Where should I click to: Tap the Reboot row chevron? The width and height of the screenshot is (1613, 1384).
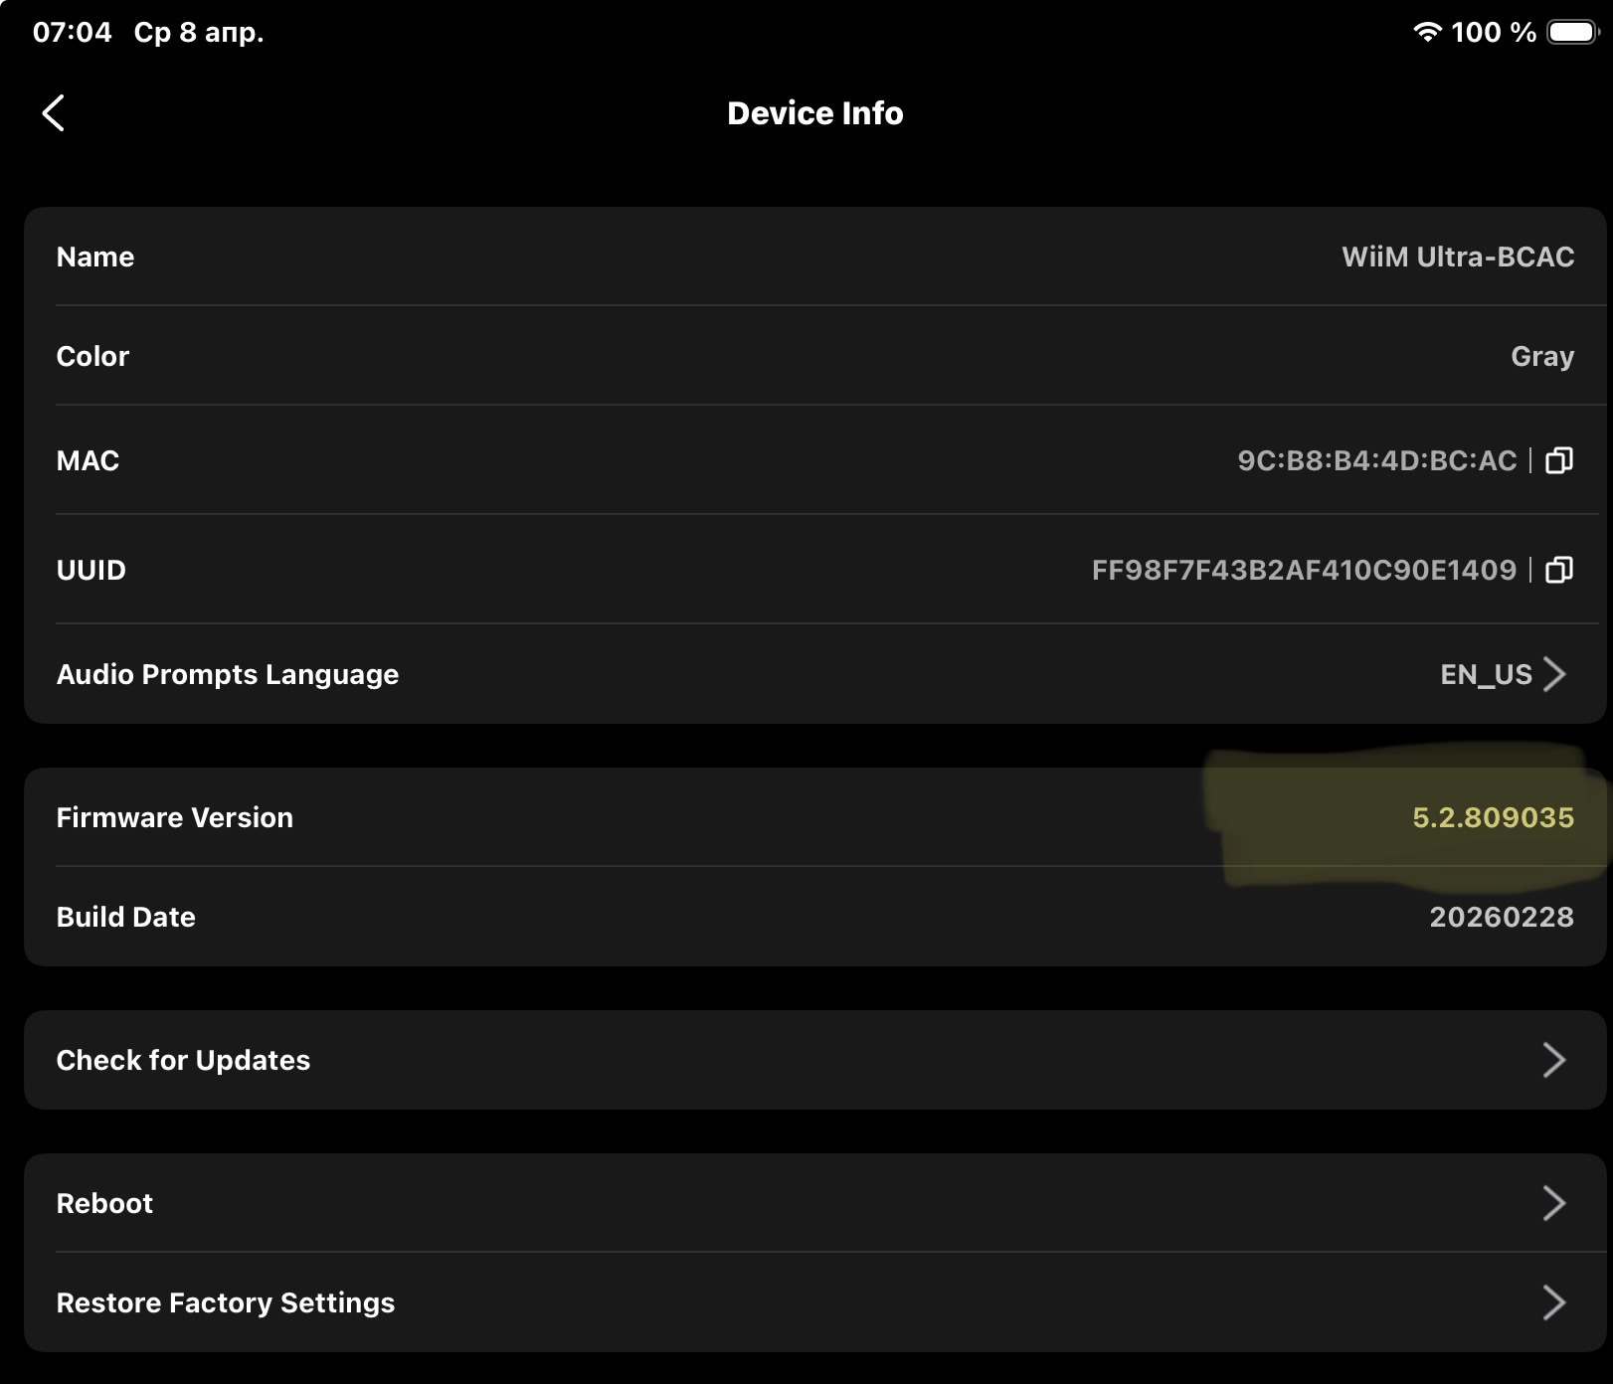[1554, 1203]
